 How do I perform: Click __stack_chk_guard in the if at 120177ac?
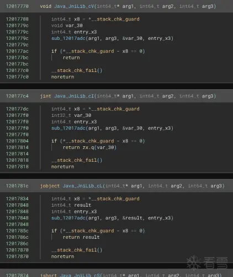(90, 51)
